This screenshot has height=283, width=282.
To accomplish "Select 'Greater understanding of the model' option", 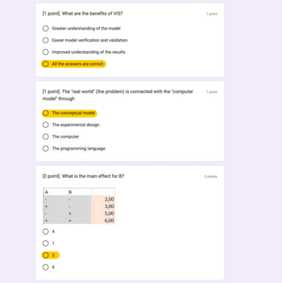I will (x=46, y=29).
